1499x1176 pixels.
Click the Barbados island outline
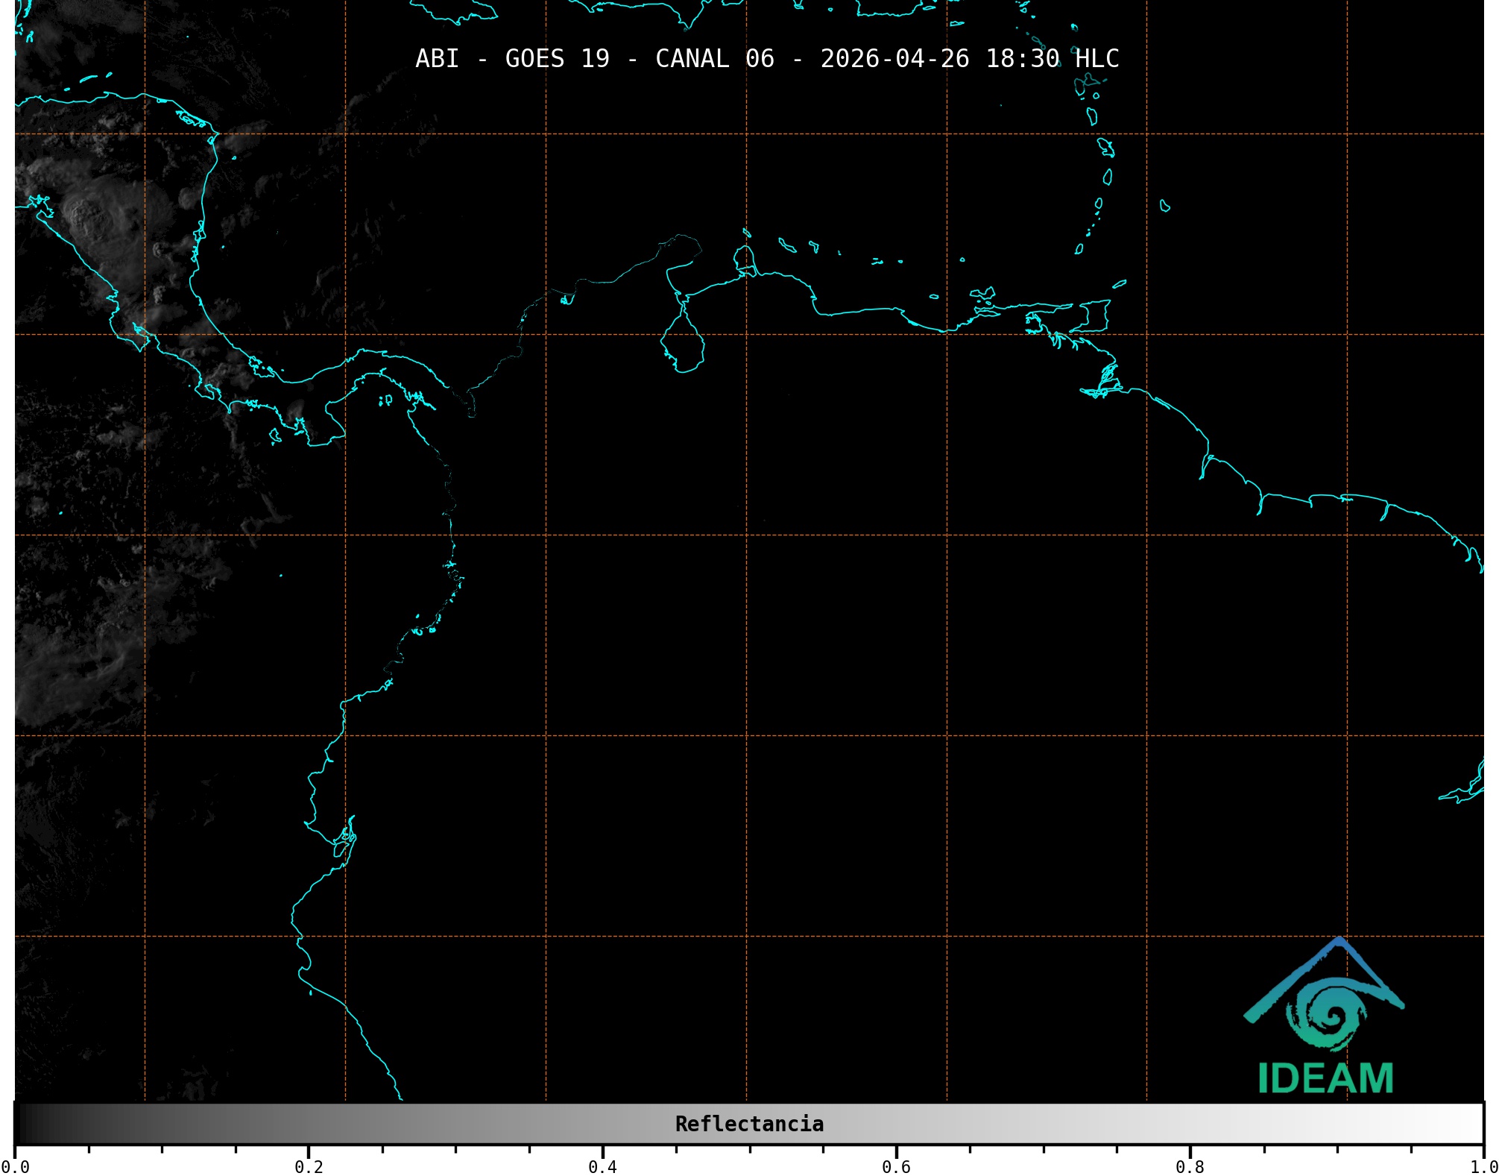point(1164,206)
